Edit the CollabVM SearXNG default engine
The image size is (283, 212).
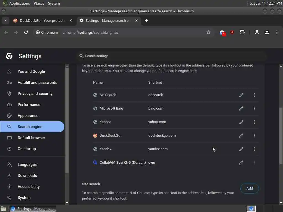click(x=241, y=162)
